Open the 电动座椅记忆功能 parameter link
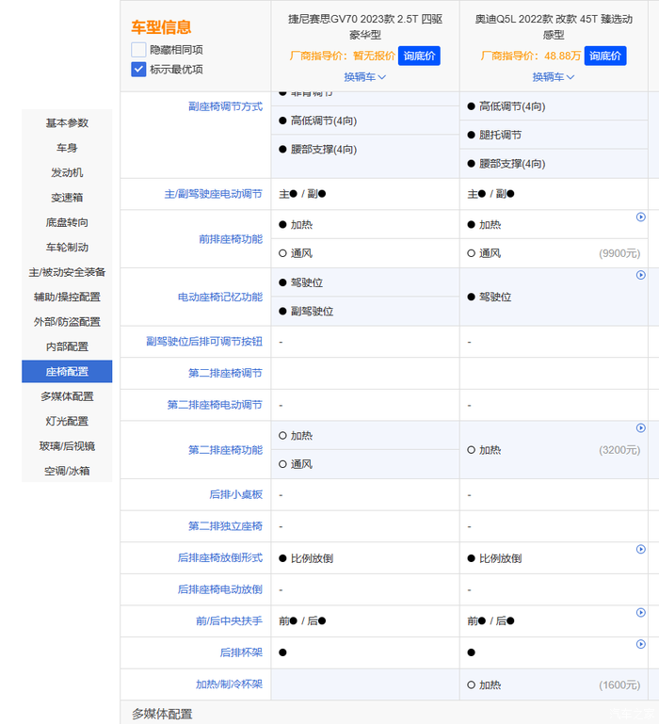The width and height of the screenshot is (659, 724). click(x=220, y=298)
